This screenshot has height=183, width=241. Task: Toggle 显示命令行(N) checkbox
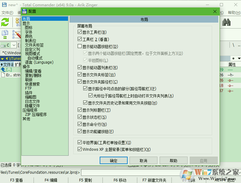[80, 124]
